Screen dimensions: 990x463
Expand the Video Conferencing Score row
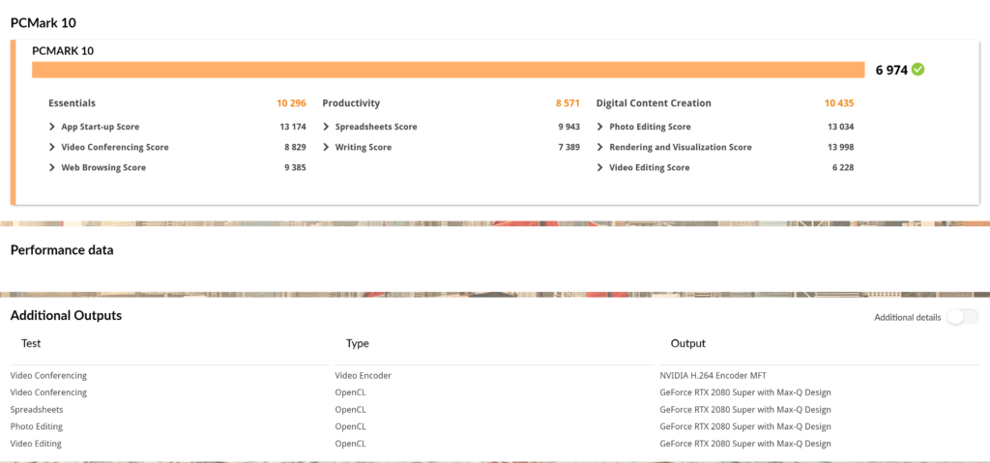pos(52,147)
